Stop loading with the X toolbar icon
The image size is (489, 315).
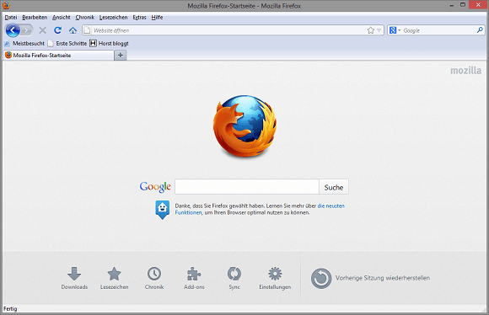43,30
